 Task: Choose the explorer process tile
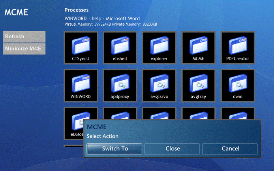click(x=159, y=48)
